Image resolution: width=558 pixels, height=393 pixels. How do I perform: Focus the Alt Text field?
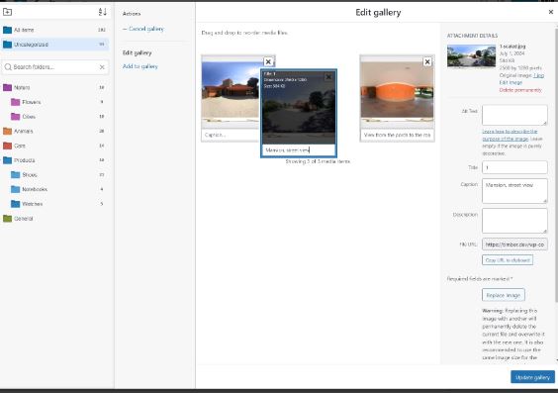coord(514,115)
